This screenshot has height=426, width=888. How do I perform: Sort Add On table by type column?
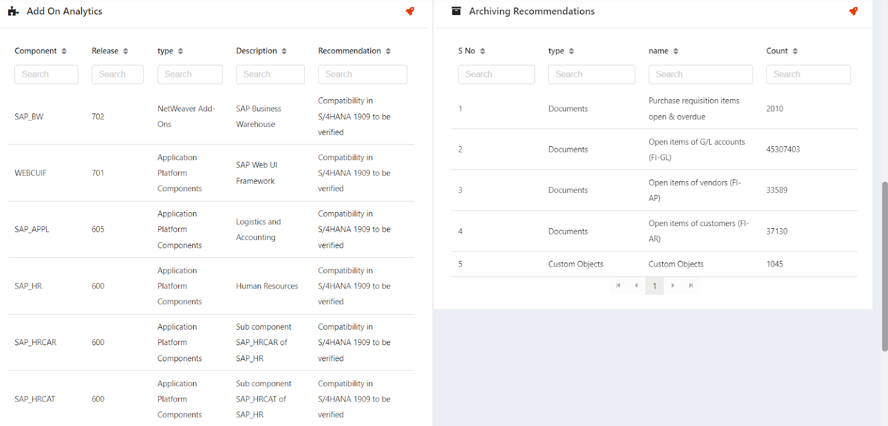(x=180, y=51)
